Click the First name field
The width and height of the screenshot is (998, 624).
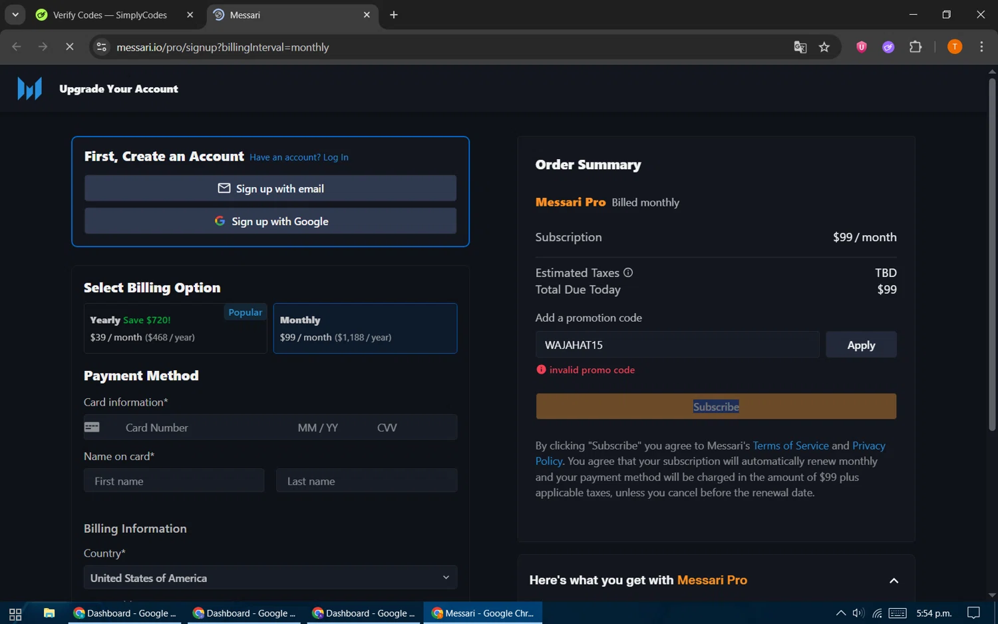pyautogui.click(x=174, y=480)
